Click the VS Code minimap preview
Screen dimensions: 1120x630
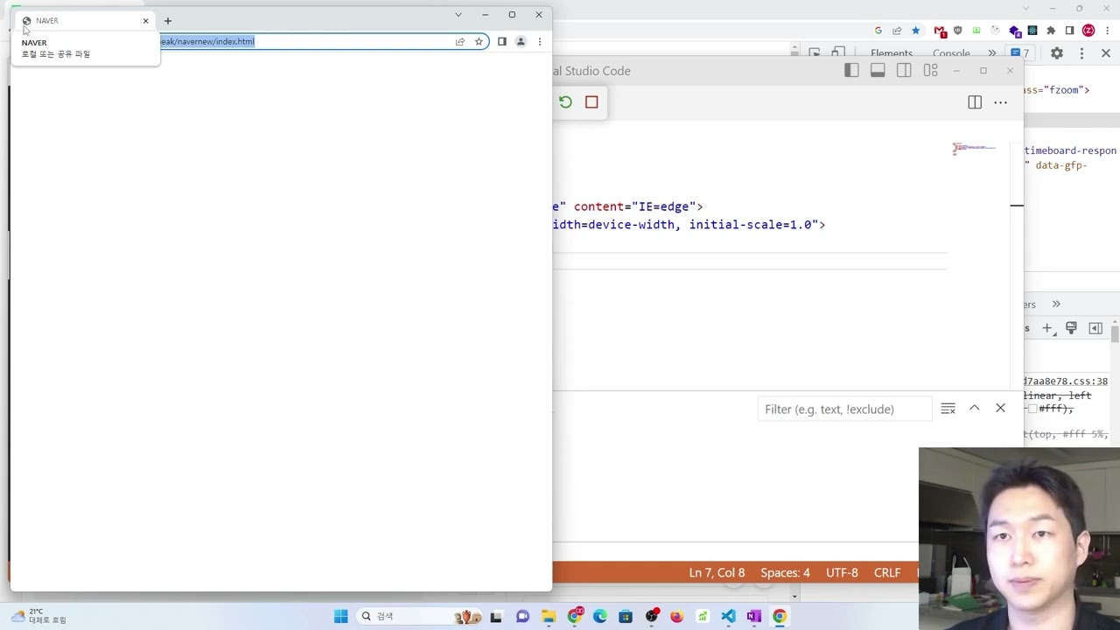974,148
